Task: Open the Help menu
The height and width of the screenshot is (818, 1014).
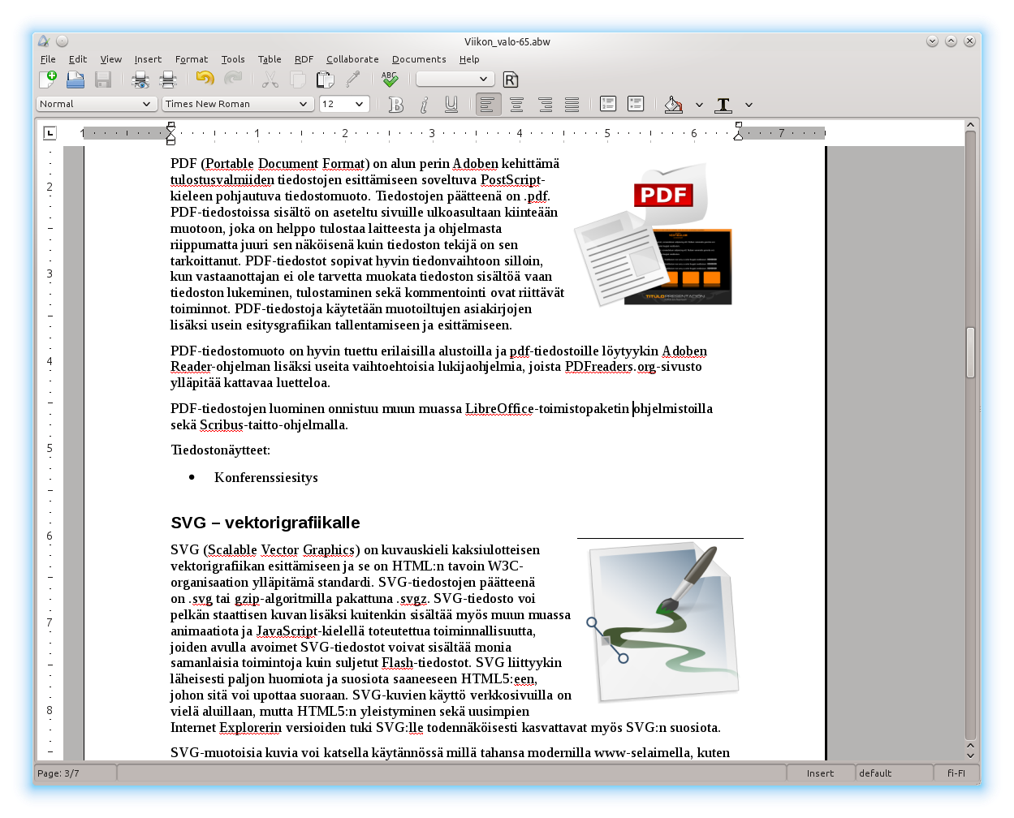Action: (x=469, y=59)
